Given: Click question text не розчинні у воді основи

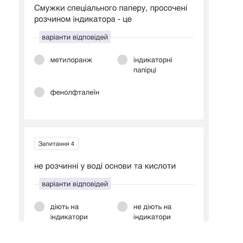Looking at the screenshot, I should [x=105, y=166].
